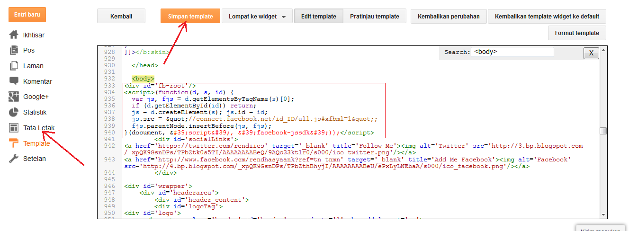Click the ]]></b:skin> line
629x231 pixels.
point(146,52)
